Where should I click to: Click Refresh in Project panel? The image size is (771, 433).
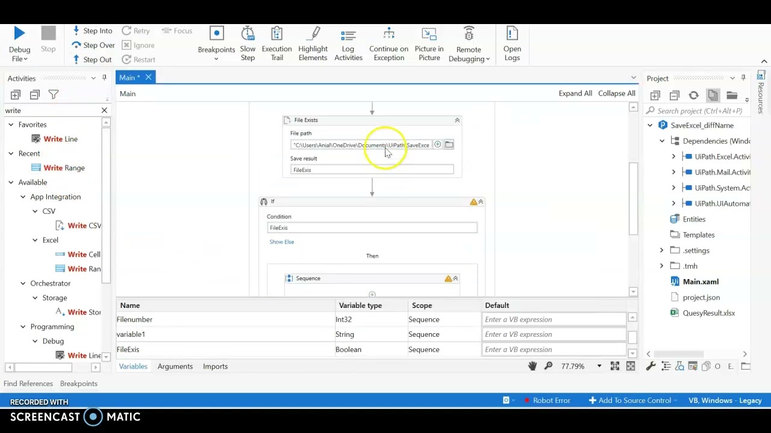pos(694,95)
